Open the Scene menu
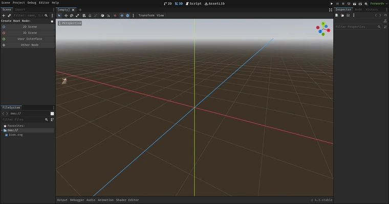This screenshot has width=389, height=204. tap(6, 3)
